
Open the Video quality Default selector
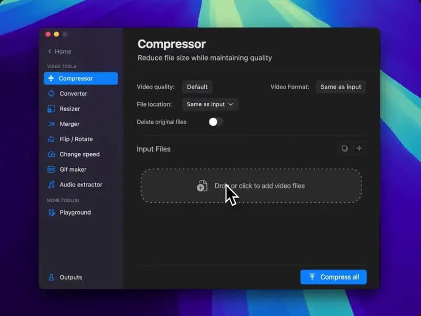(x=197, y=87)
